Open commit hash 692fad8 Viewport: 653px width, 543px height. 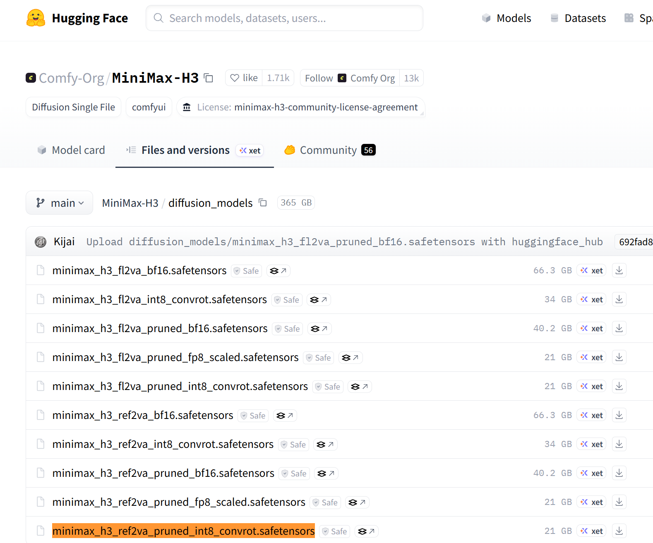coord(635,242)
